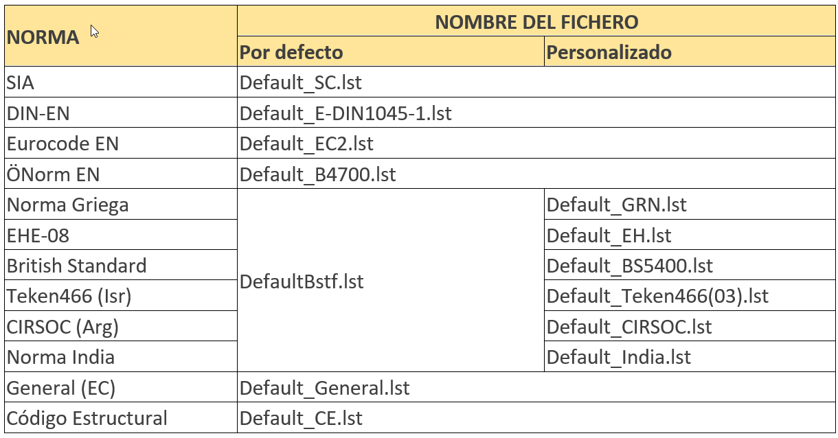Viewport: 838px width, 438px height.
Task: Select the NOMBRE DEL FICHERO header cell
Action: tap(536, 22)
